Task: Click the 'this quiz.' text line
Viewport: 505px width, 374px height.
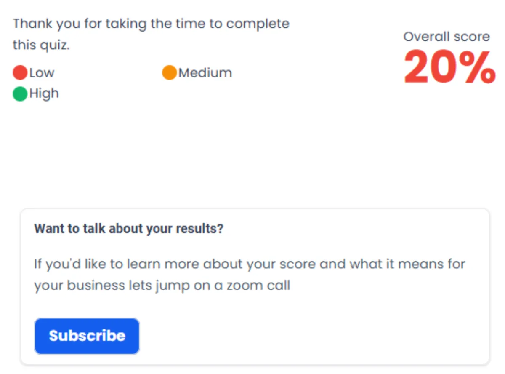Action: 41,45
